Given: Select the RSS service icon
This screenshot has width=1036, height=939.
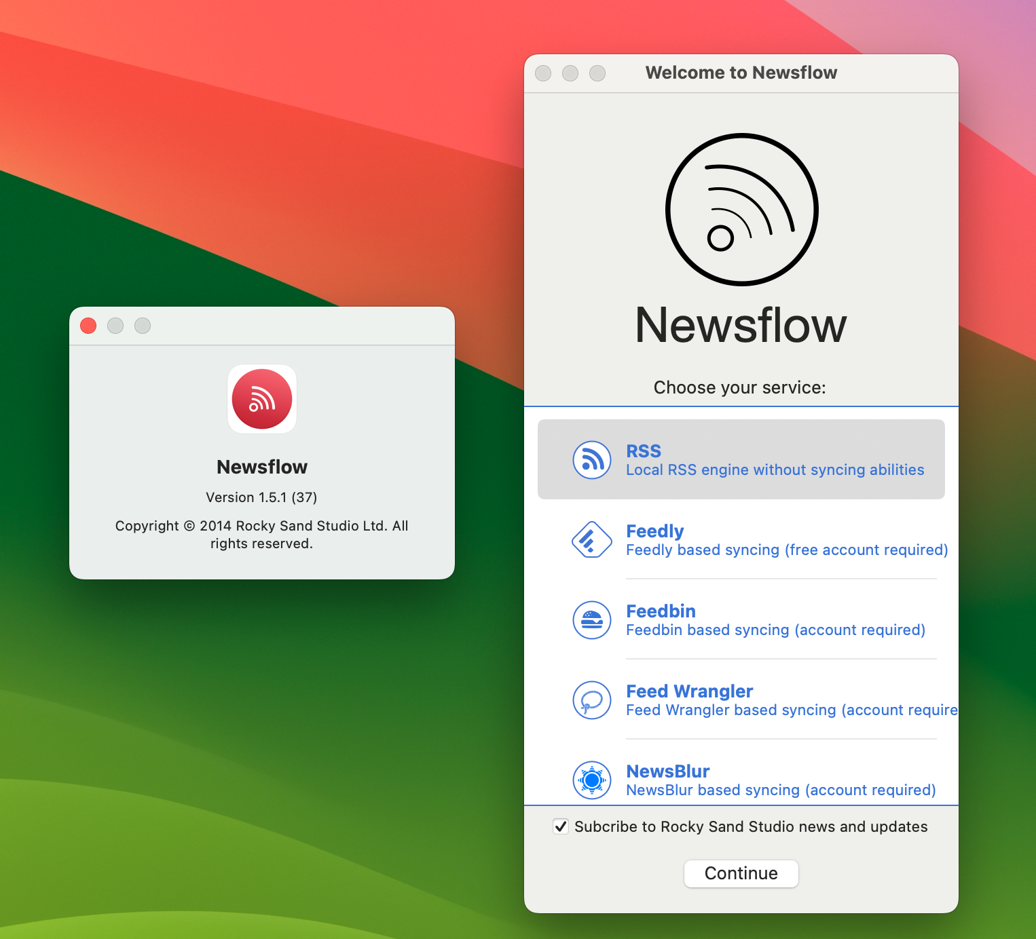Looking at the screenshot, I should 592,460.
